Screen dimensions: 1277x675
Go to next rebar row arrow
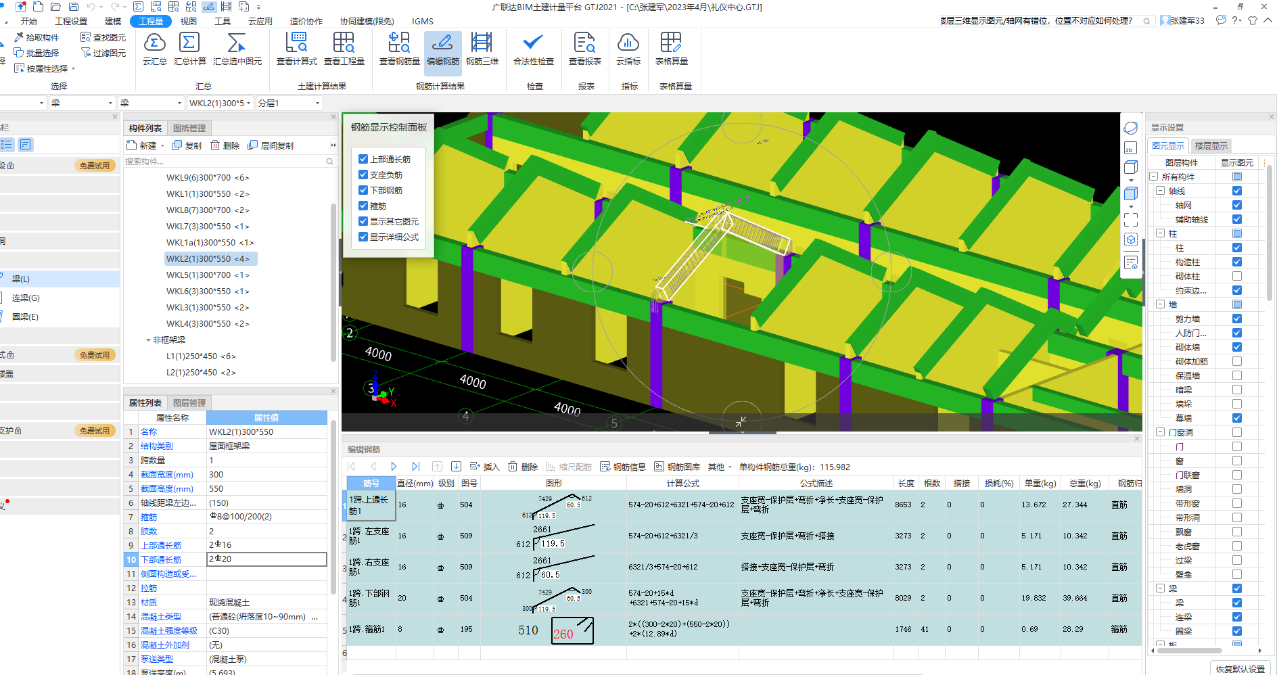tap(394, 467)
